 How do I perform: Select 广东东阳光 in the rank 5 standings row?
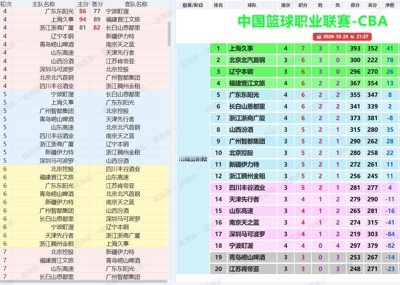tap(244, 95)
